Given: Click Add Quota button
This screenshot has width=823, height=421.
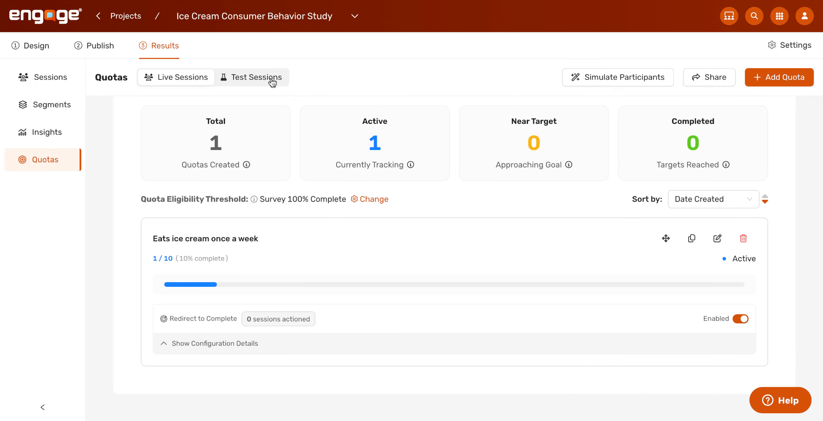Looking at the screenshot, I should [779, 77].
